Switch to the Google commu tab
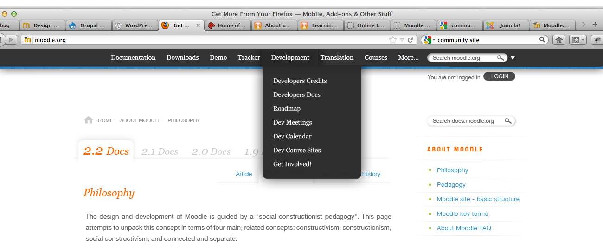Viewport: 603px width, 251px height. pos(460,25)
